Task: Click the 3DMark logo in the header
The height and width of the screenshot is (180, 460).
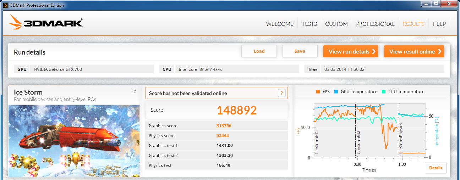Action: click(x=46, y=23)
